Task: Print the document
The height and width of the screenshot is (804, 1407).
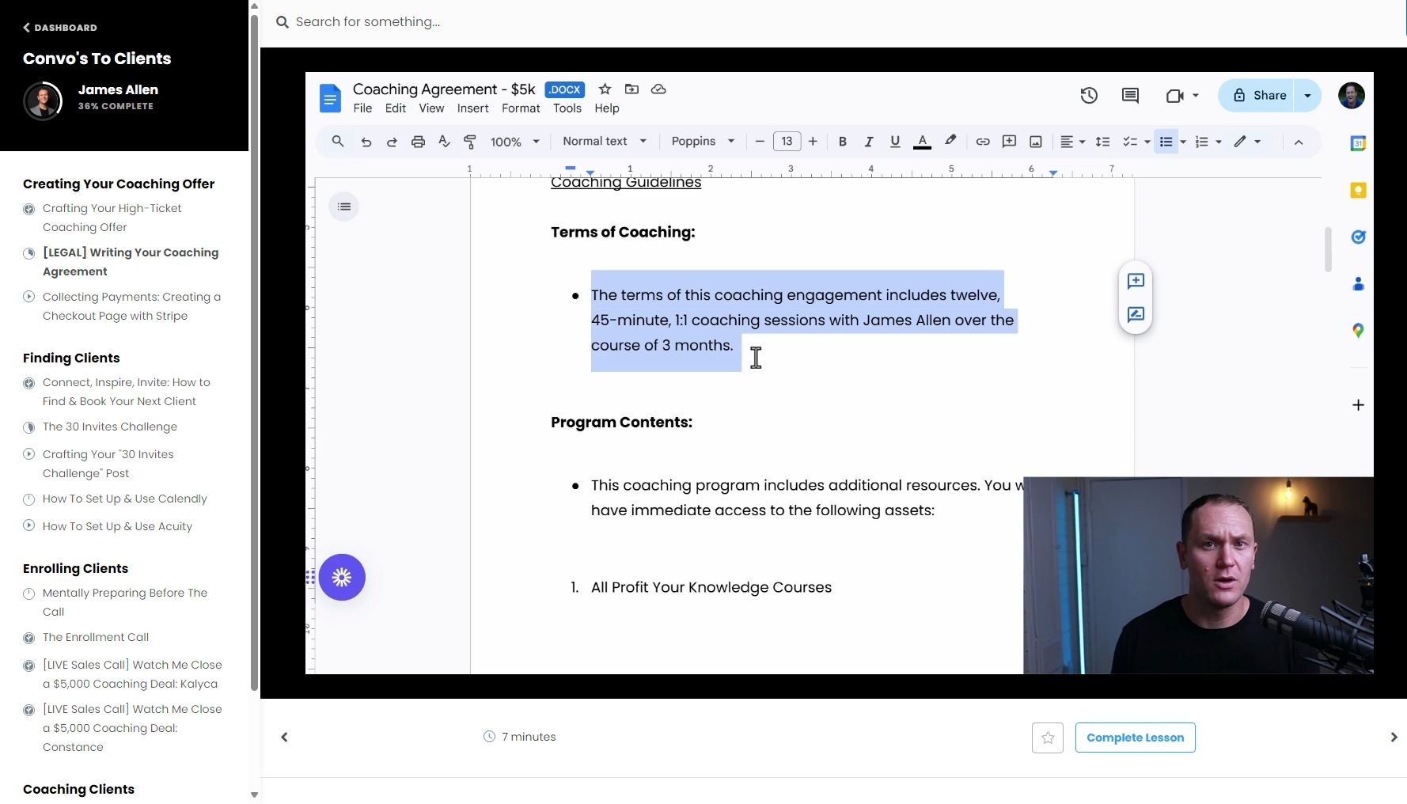Action: pyautogui.click(x=418, y=142)
